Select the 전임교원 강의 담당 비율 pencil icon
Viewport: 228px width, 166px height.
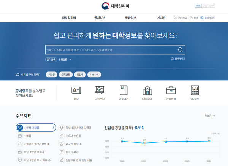62,160
